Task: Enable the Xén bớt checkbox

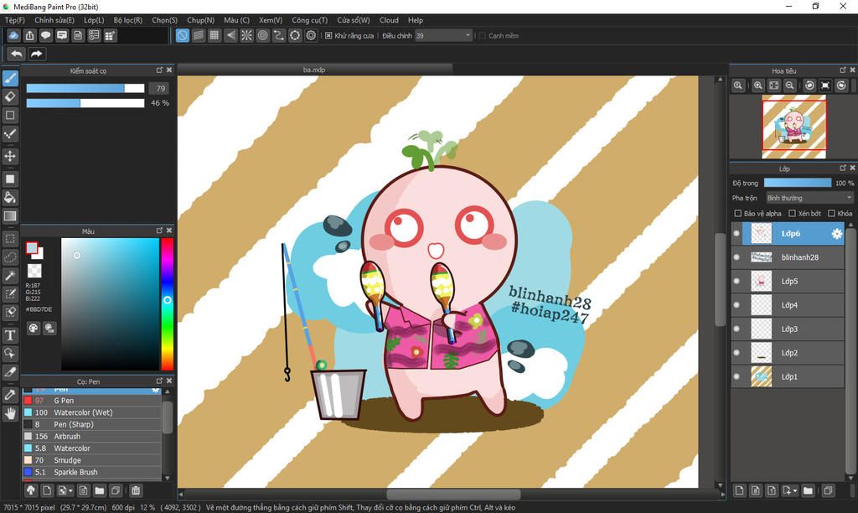Action: click(792, 214)
